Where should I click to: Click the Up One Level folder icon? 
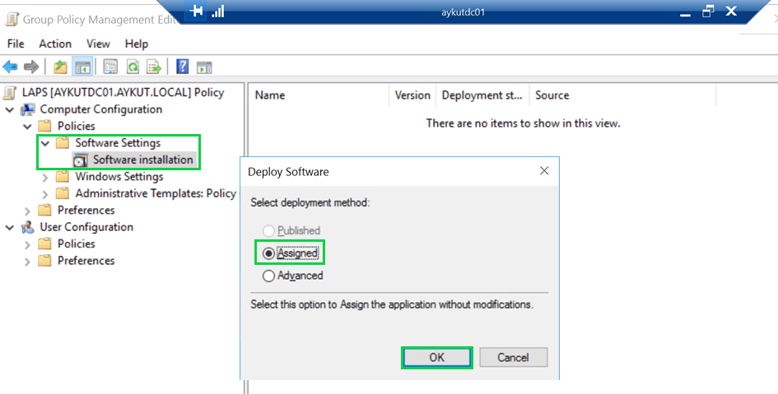pos(60,67)
